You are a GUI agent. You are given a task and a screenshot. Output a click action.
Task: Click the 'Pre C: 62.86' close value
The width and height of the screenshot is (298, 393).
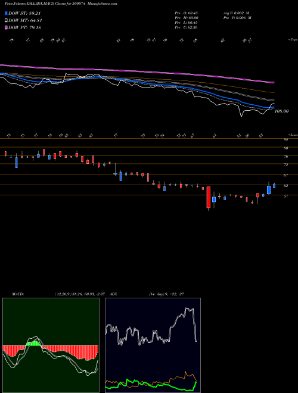tap(187, 27)
